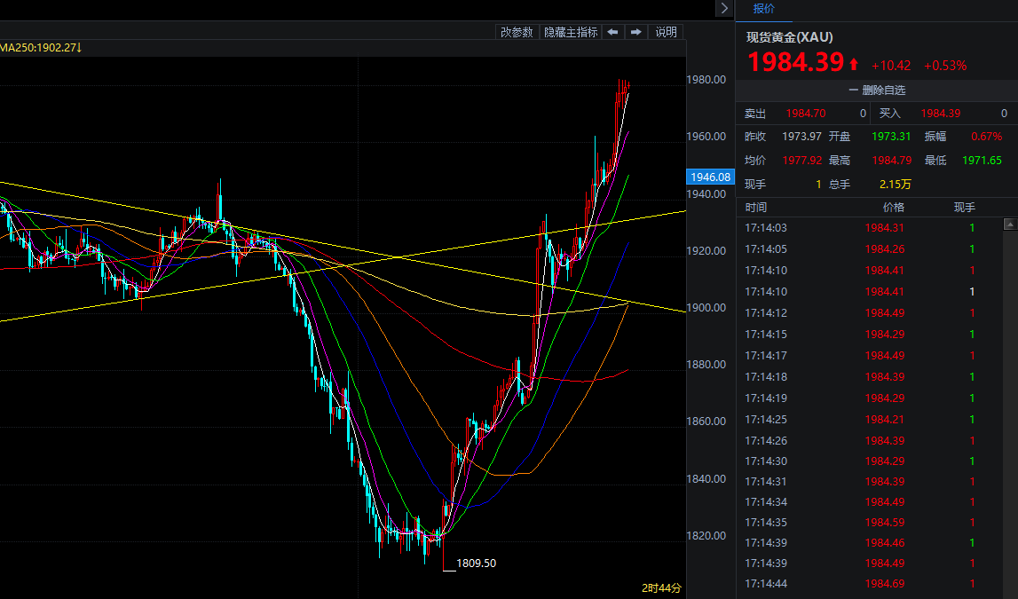Viewport: 1018px width, 599px height.
Task: Click the right arrow chart navigation button
Action: coord(636,32)
